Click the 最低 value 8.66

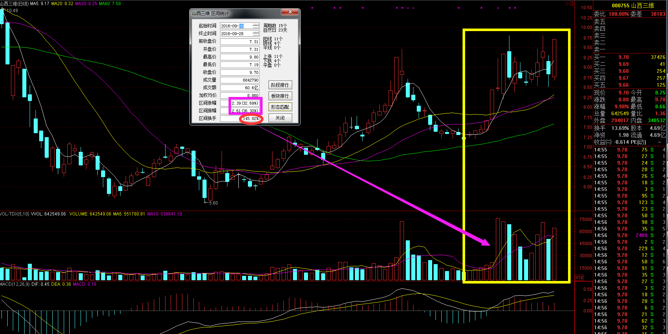660,107
